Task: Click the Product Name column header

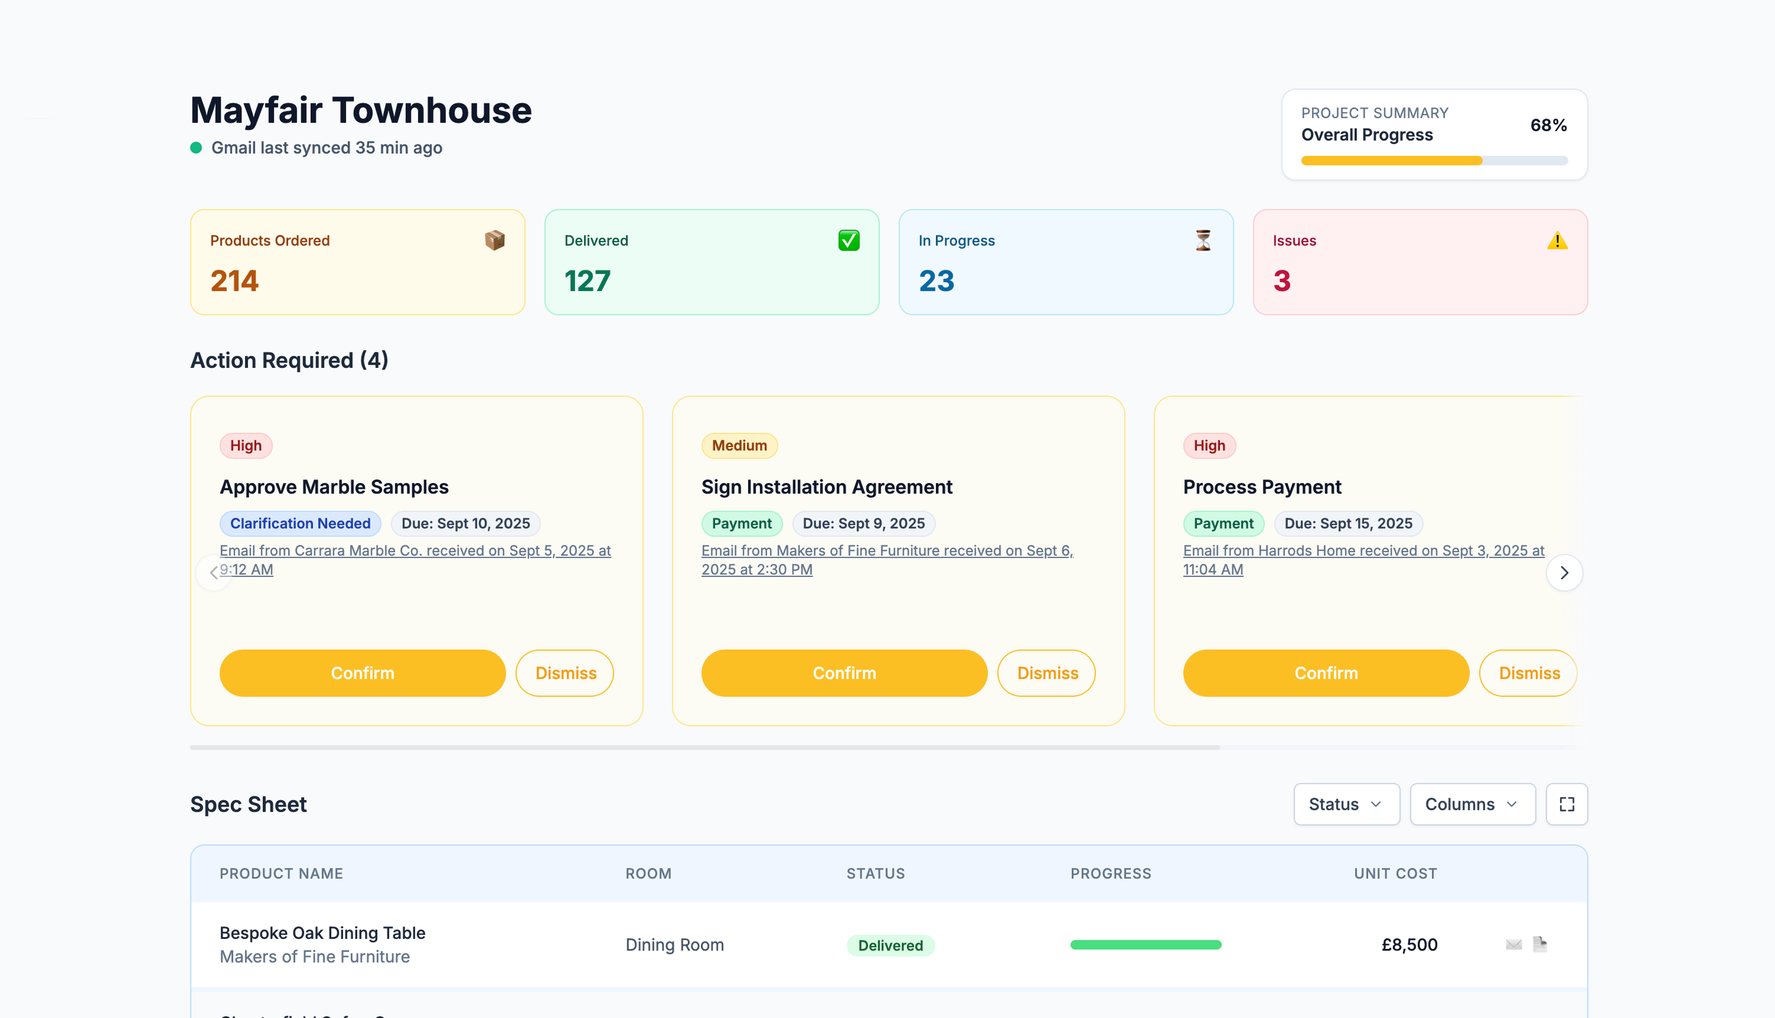Action: point(281,873)
